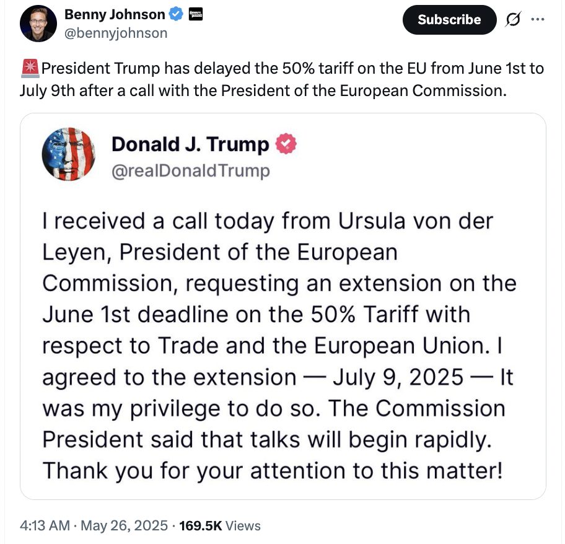Image resolution: width=565 pixels, height=544 pixels.
Task: Click the affiliation badge beside the blue checkmark
Action: click(x=194, y=14)
